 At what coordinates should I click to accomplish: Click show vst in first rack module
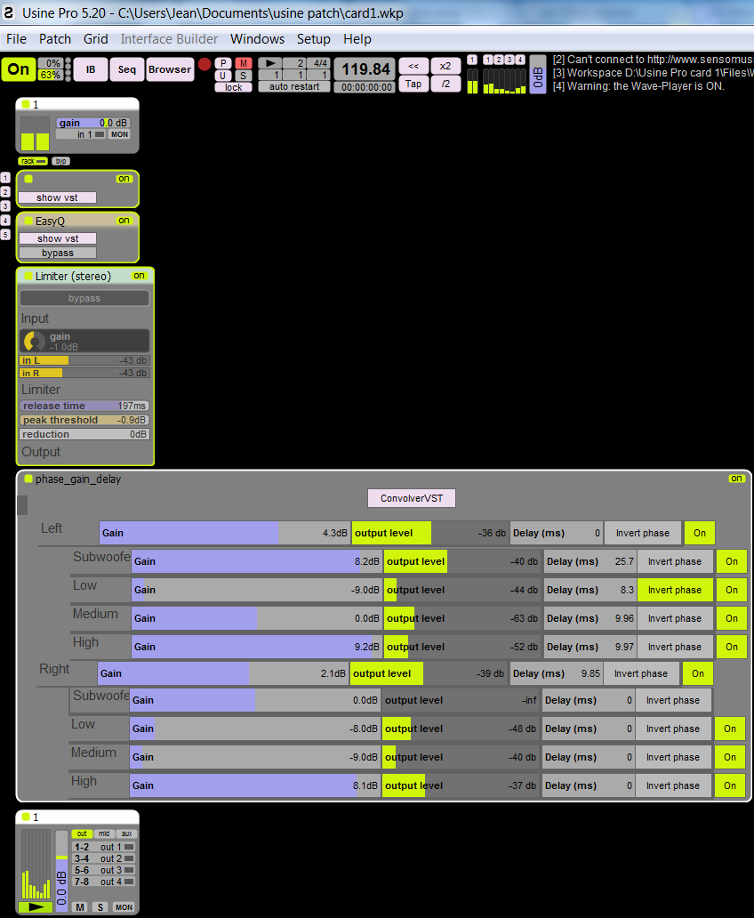[58, 197]
